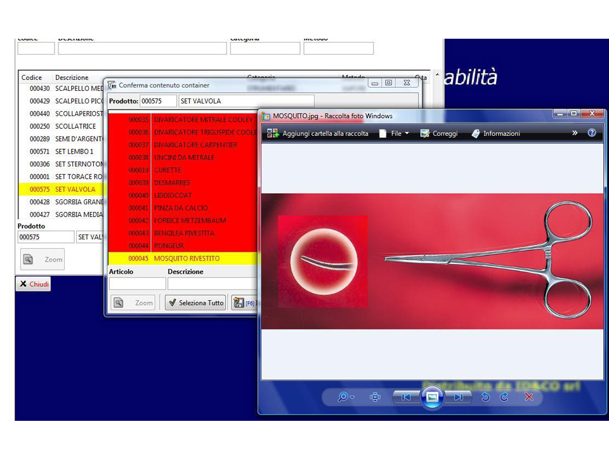Image resolution: width=609 pixels, height=457 pixels.
Task: Start slideshow with center round button
Action: (432, 397)
